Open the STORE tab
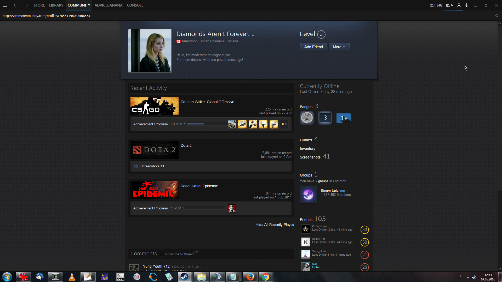502x282 pixels. (x=39, y=5)
